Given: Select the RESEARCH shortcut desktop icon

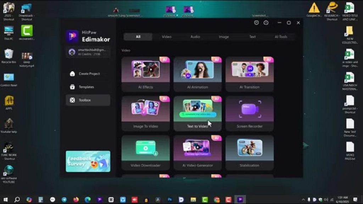Looking at the screenshot, I should pyautogui.click(x=332, y=11).
